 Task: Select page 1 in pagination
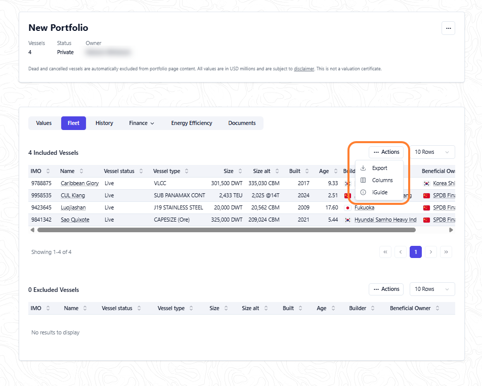click(x=416, y=252)
